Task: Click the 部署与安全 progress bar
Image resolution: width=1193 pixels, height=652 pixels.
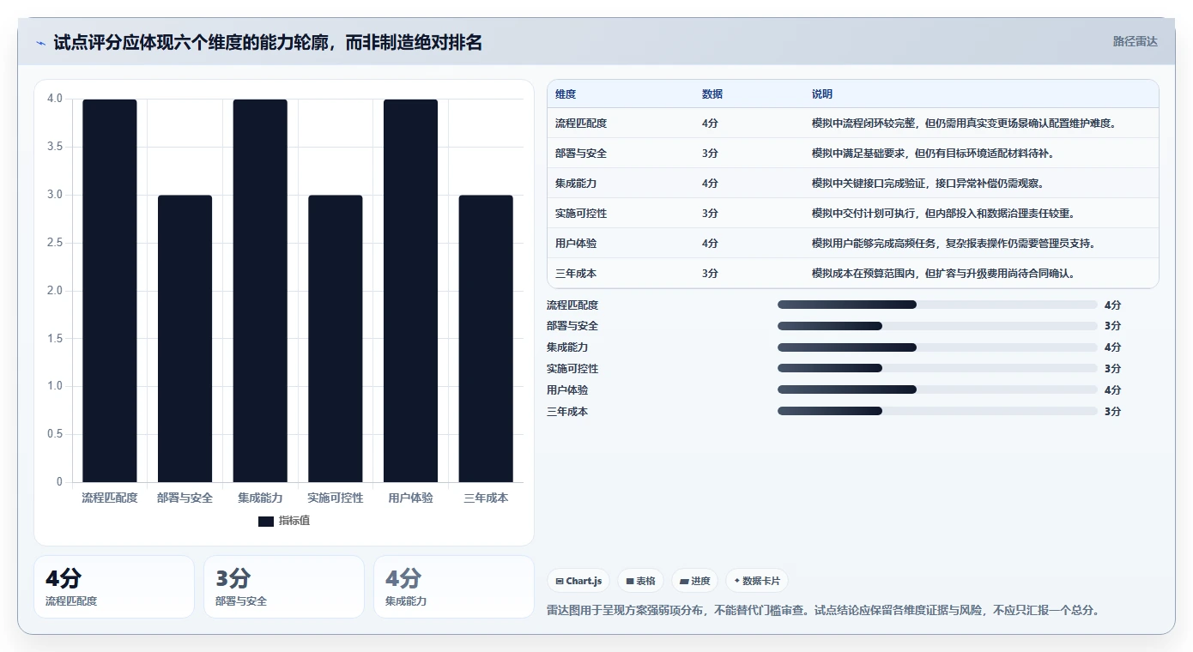Action: (937, 326)
